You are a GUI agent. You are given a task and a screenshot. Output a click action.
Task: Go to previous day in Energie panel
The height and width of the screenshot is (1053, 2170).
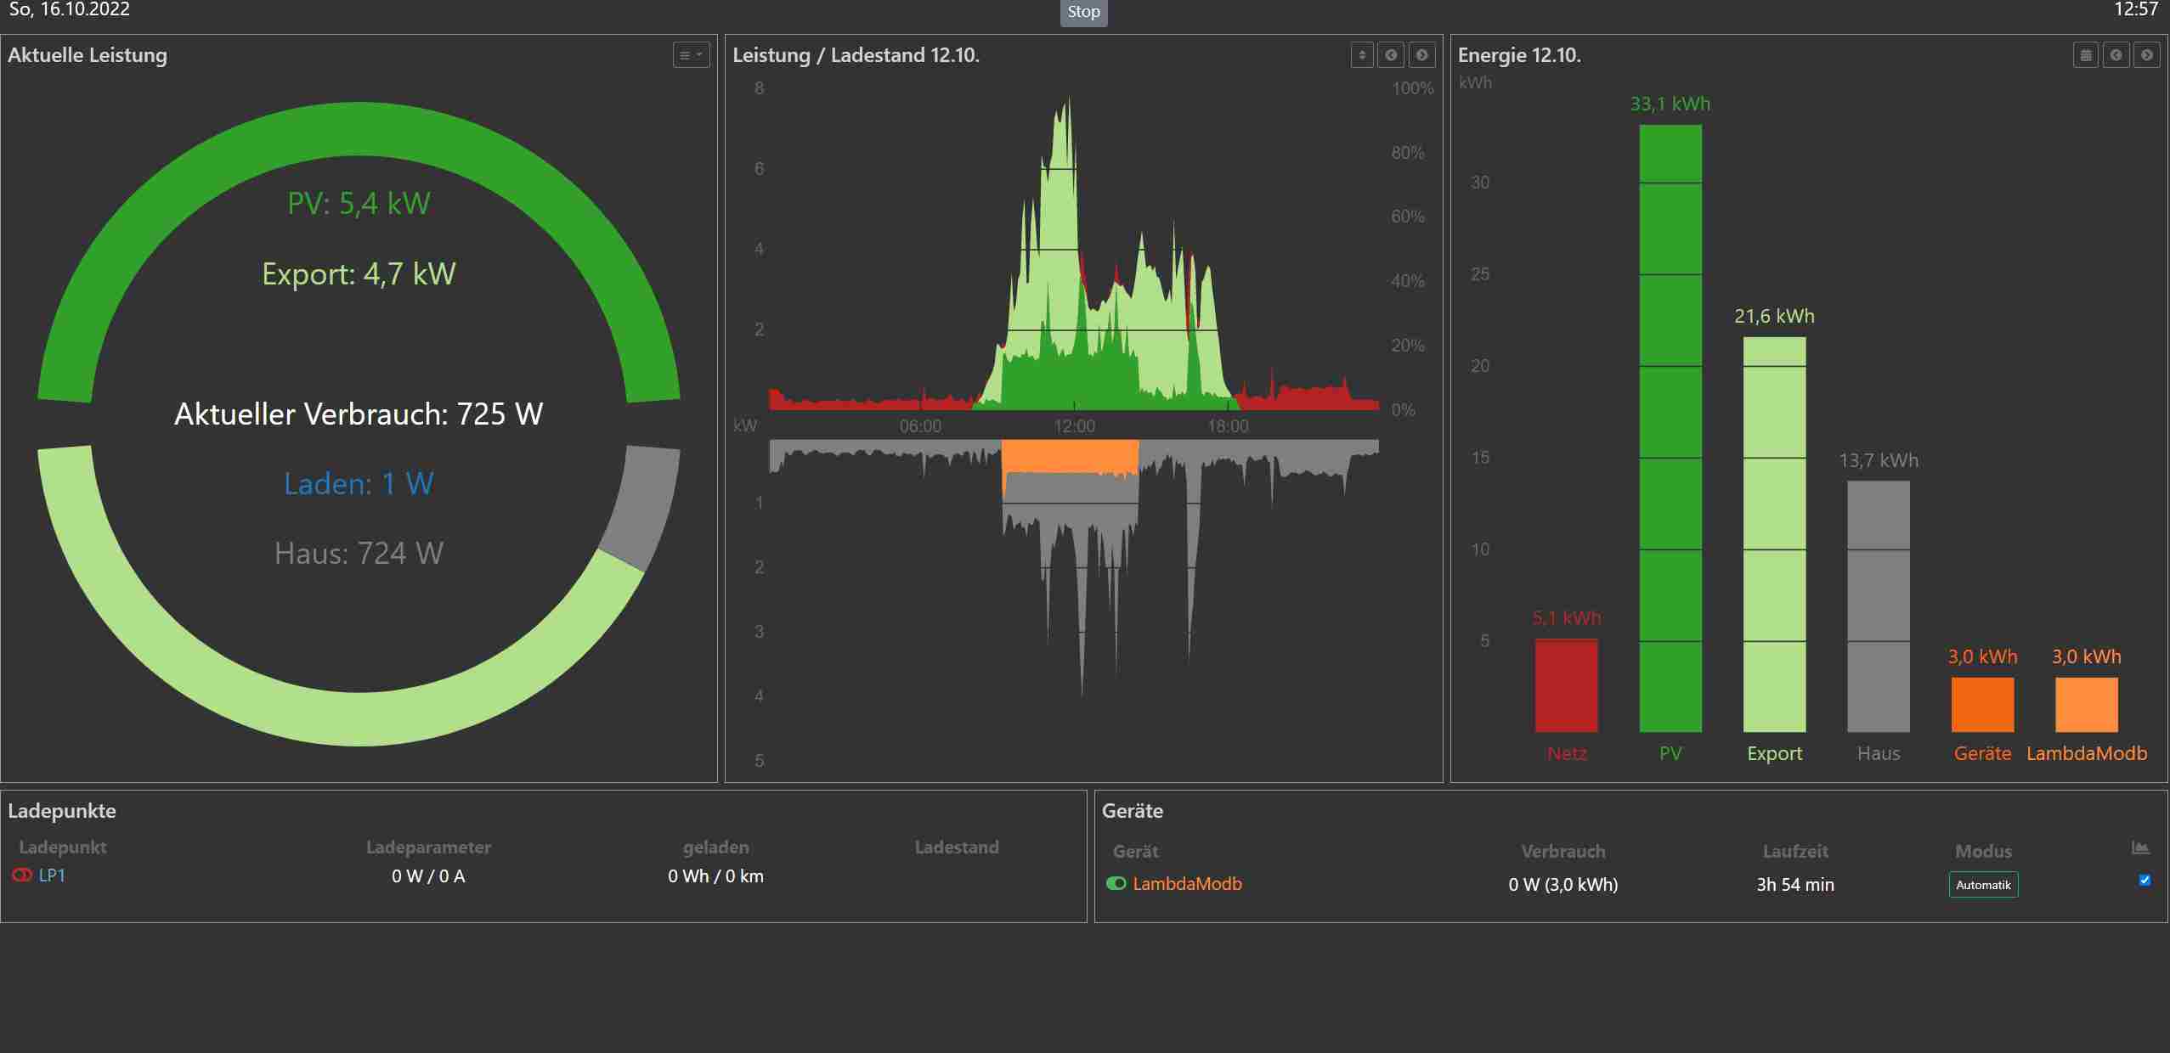click(2116, 55)
